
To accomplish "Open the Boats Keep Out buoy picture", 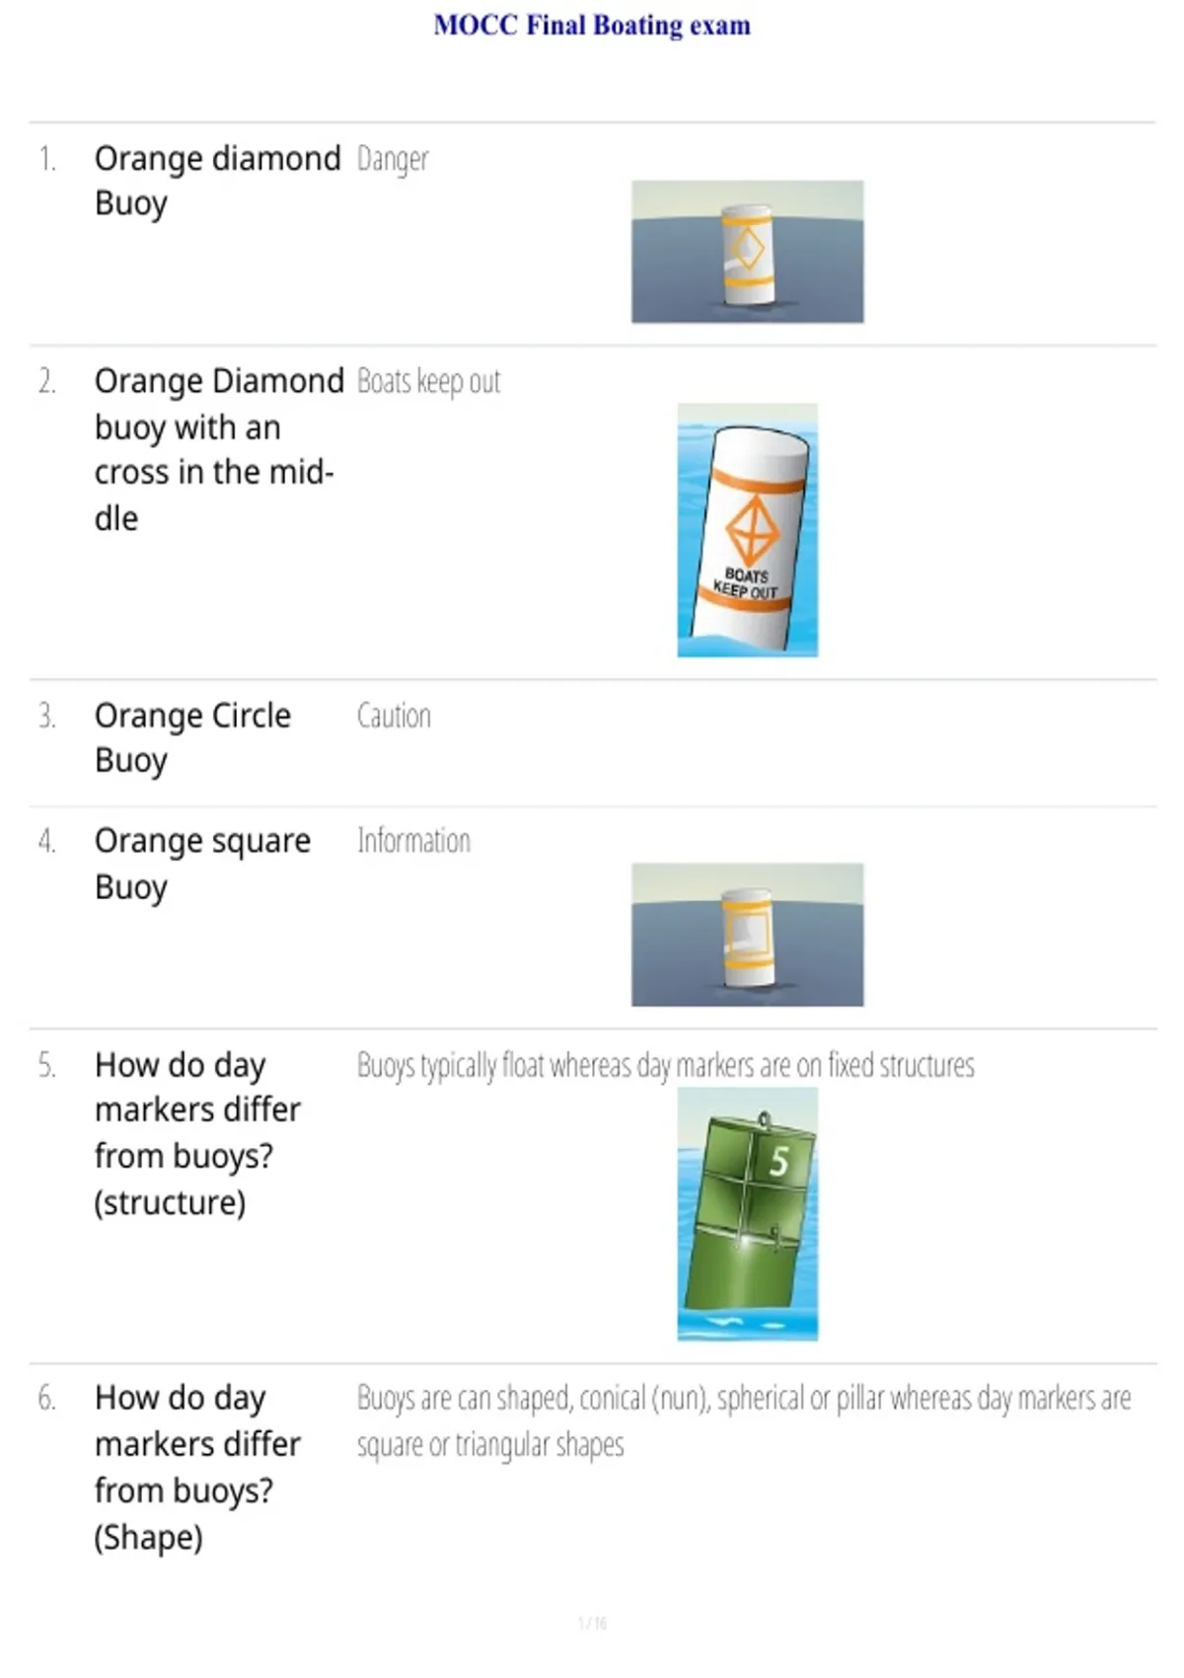I will pos(747,530).
